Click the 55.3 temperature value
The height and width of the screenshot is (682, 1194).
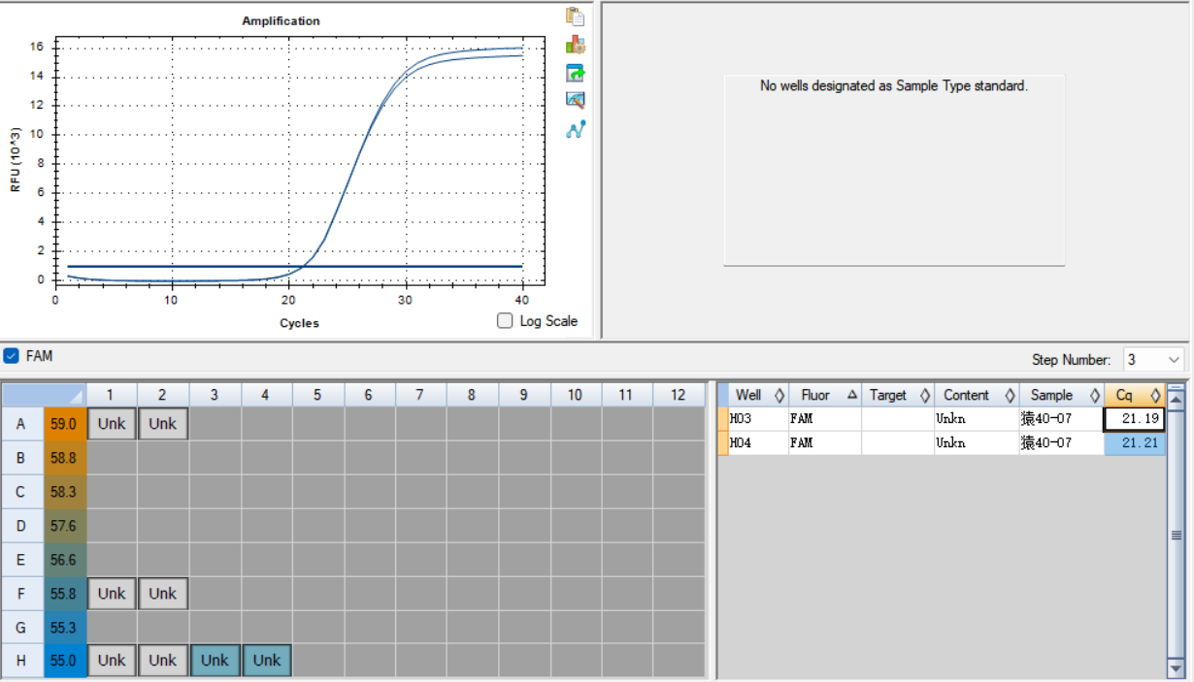click(65, 628)
